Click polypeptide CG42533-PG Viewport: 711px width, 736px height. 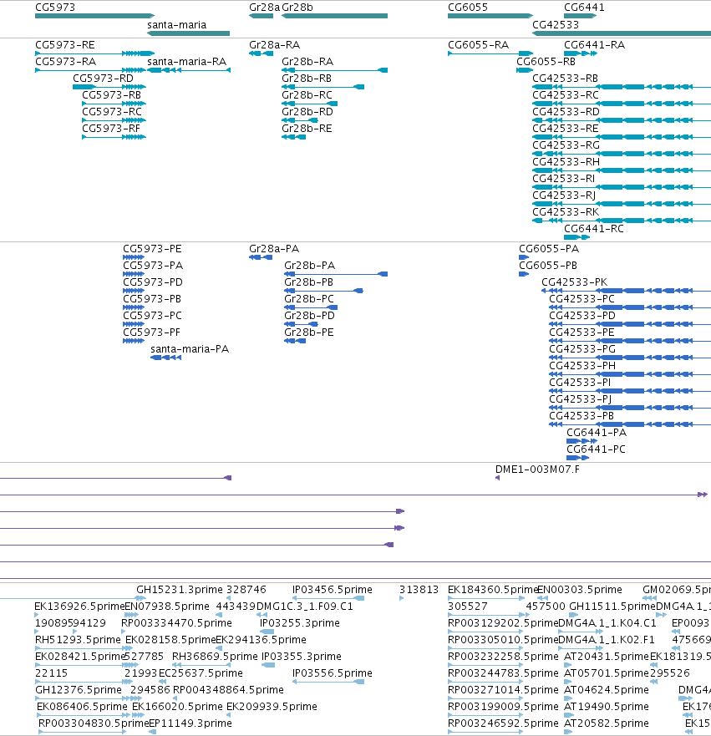click(630, 358)
